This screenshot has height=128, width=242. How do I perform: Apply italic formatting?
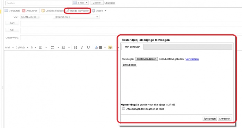coord(82,47)
